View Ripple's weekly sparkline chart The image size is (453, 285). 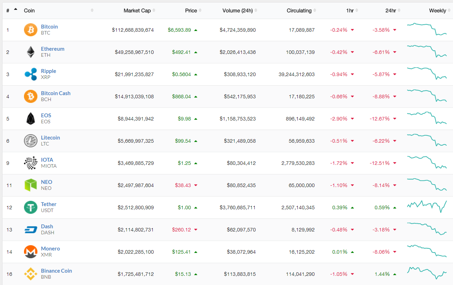tap(427, 74)
